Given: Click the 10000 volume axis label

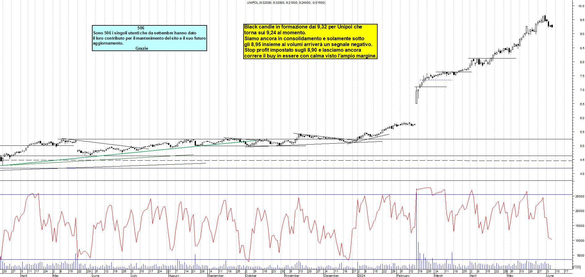Looking at the screenshot, I should [x=580, y=240].
